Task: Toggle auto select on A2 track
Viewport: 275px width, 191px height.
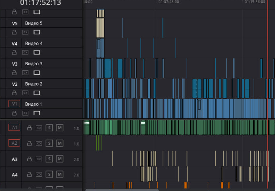Action: click(39, 144)
